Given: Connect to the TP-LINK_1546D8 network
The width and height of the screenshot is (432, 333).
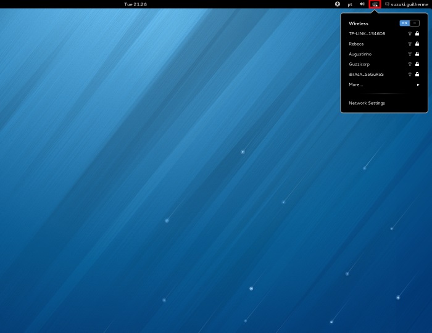Looking at the screenshot, I should 367,34.
